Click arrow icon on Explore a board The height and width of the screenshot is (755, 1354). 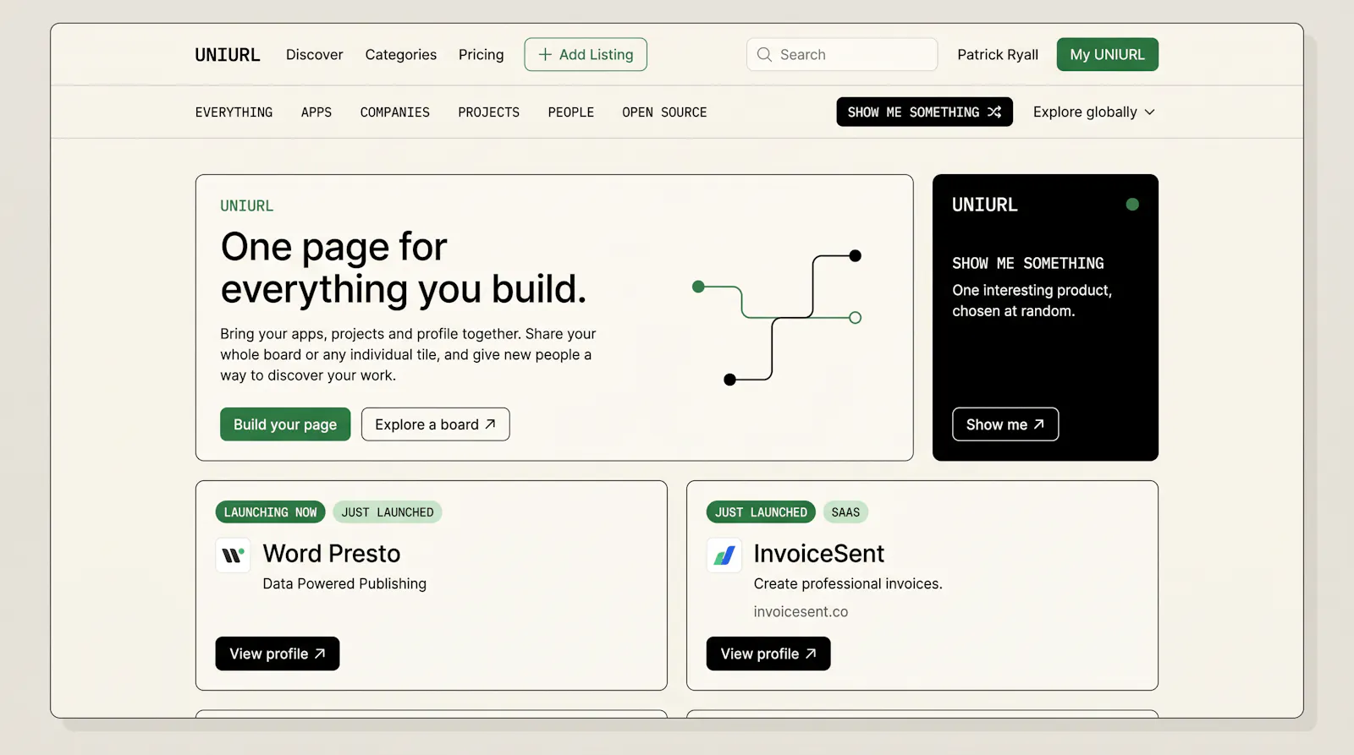click(490, 424)
